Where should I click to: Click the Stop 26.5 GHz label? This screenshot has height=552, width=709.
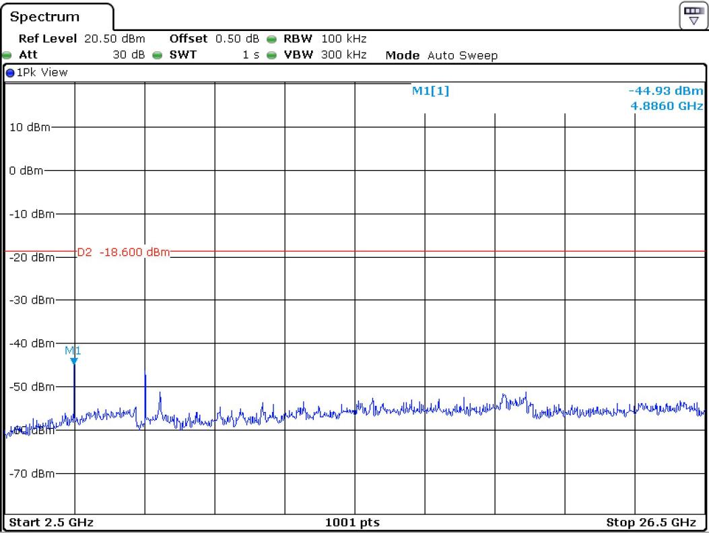pyautogui.click(x=651, y=522)
